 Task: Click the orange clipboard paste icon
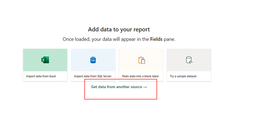(x=141, y=60)
